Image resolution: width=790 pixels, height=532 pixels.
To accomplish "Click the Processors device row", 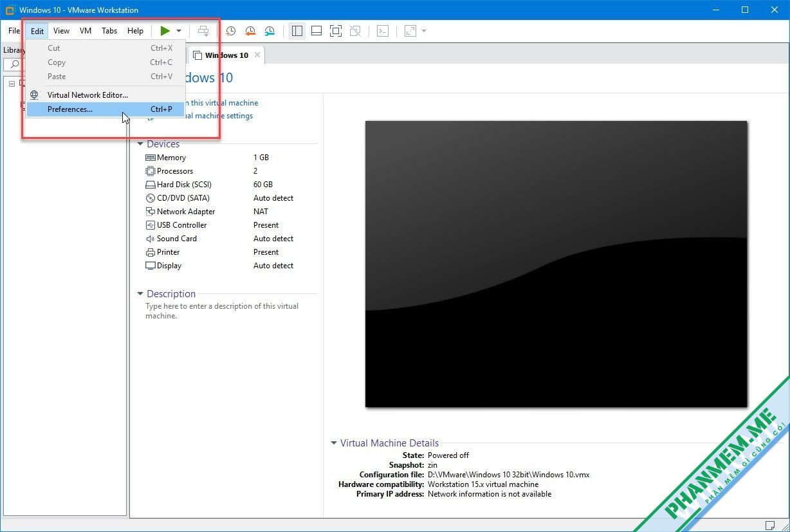I will (232, 171).
